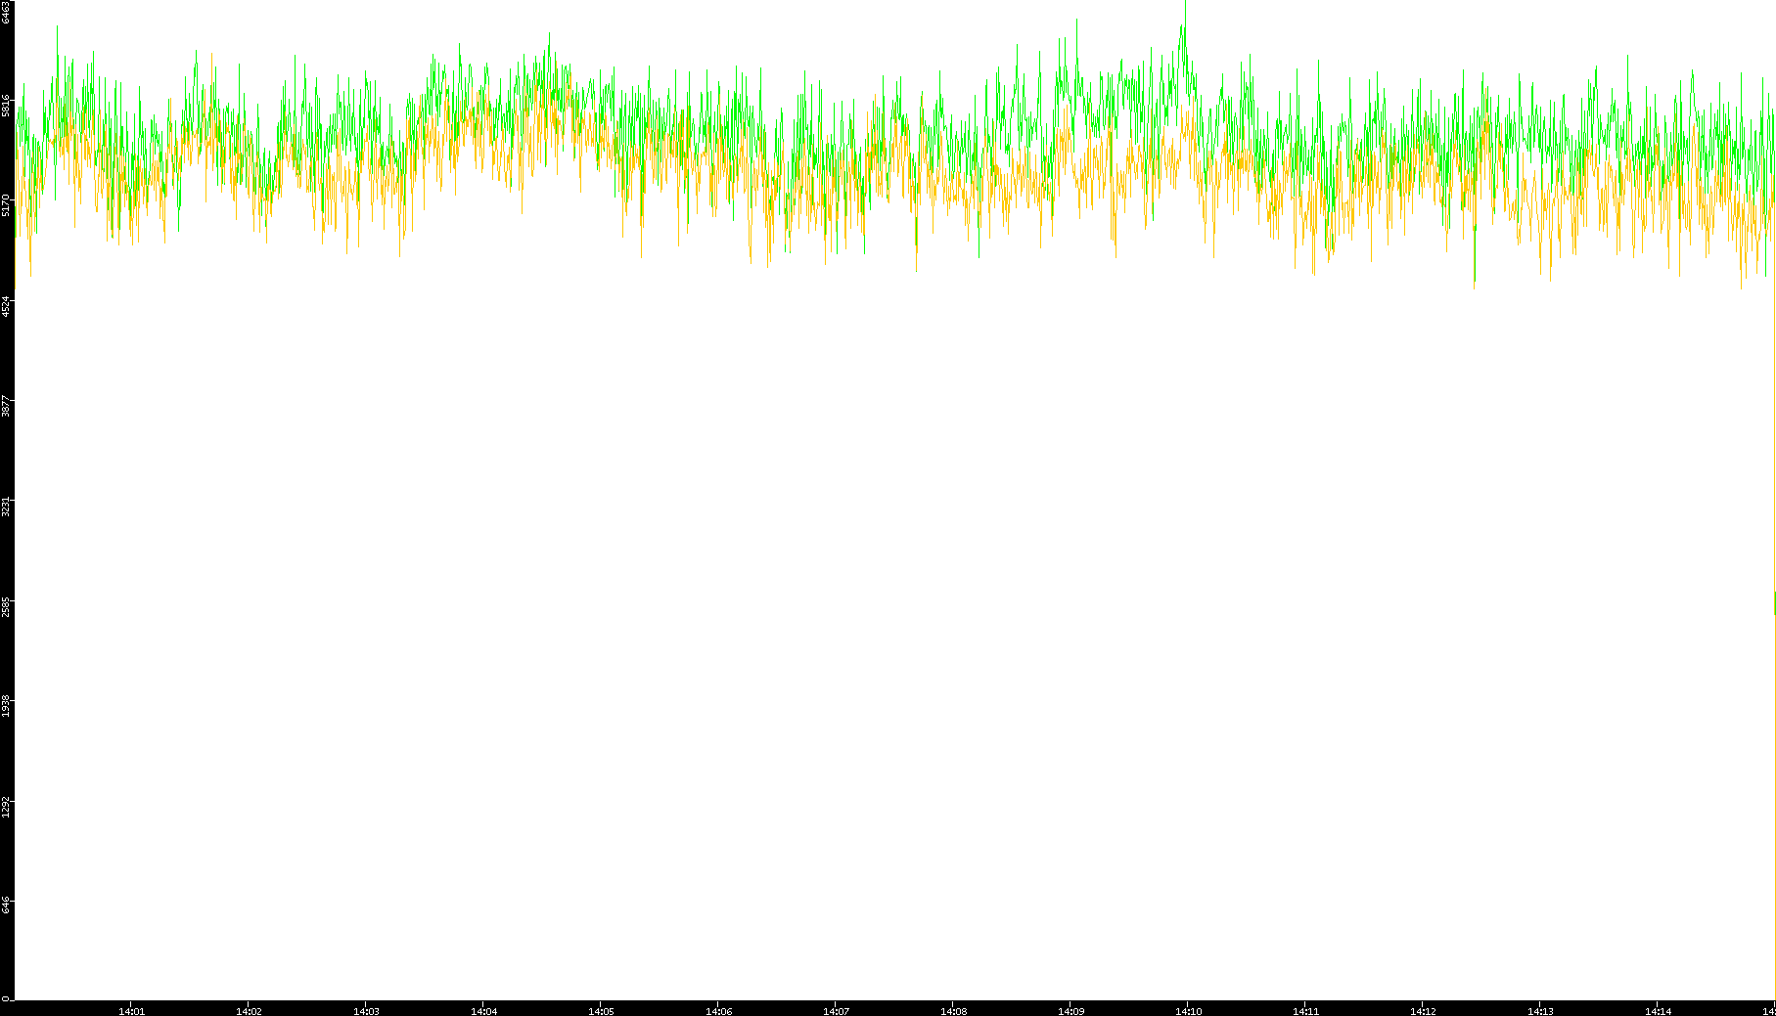
Task: Click the 14:14 time axis label
Action: point(1658,1011)
